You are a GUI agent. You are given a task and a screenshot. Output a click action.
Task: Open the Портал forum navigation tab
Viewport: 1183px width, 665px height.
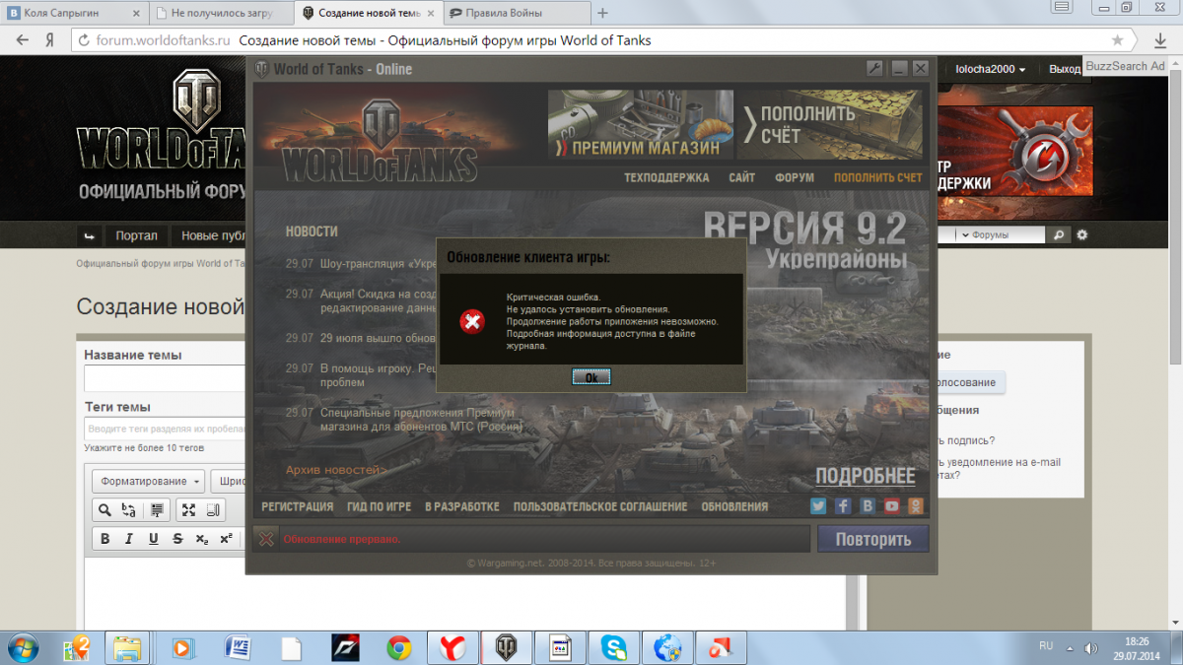(136, 235)
